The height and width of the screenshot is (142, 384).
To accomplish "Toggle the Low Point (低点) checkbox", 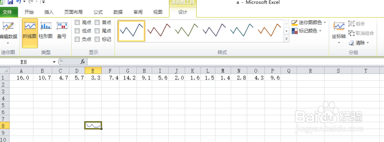I will tap(78, 31).
